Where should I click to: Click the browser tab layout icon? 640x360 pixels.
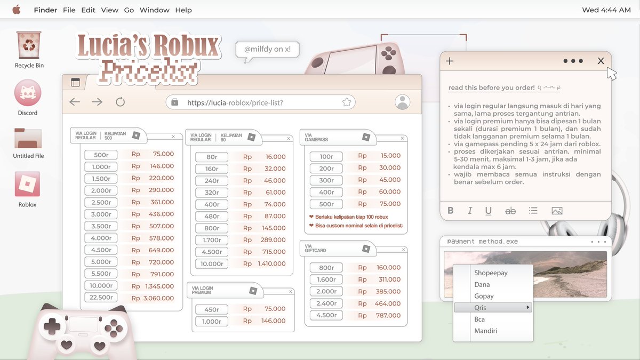(x=75, y=83)
